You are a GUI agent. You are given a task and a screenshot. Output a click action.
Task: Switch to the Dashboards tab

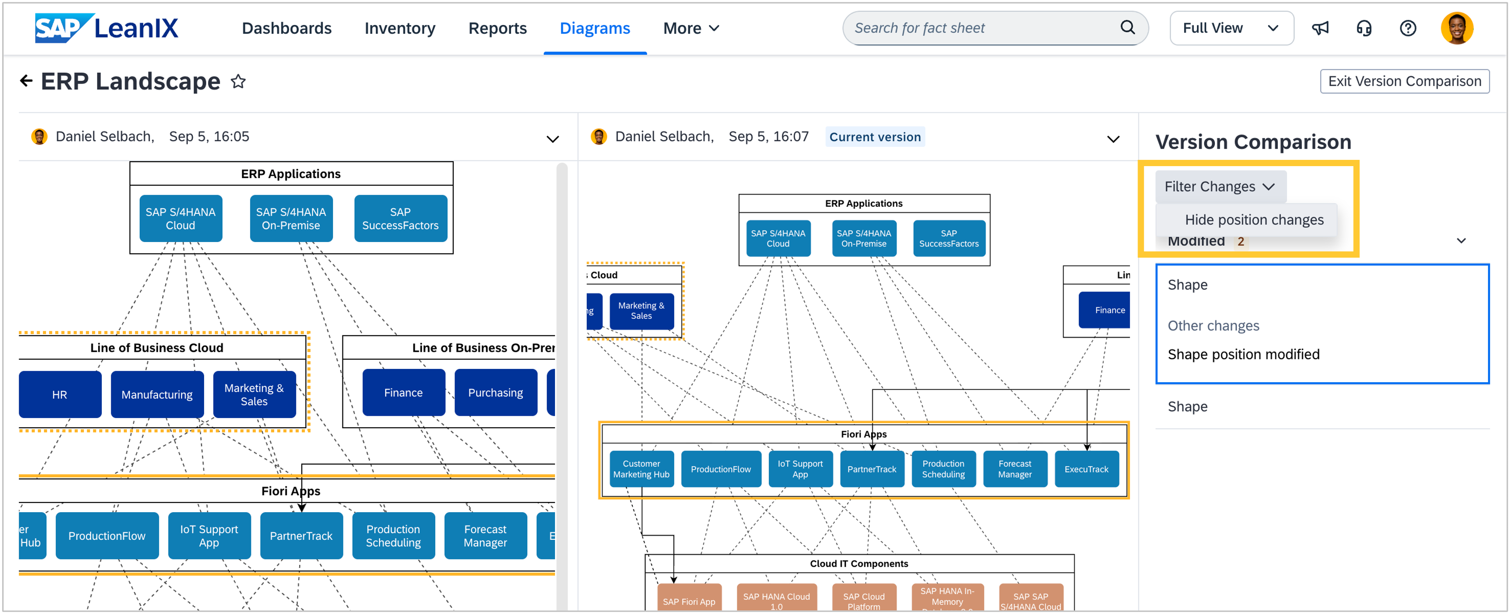(x=287, y=28)
